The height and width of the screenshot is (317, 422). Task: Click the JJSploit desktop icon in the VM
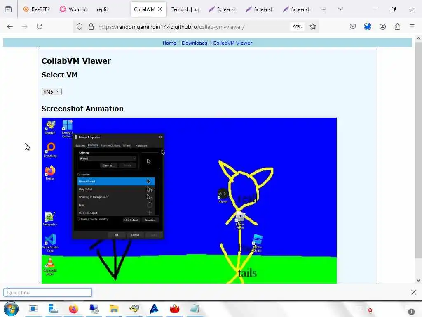click(x=223, y=196)
